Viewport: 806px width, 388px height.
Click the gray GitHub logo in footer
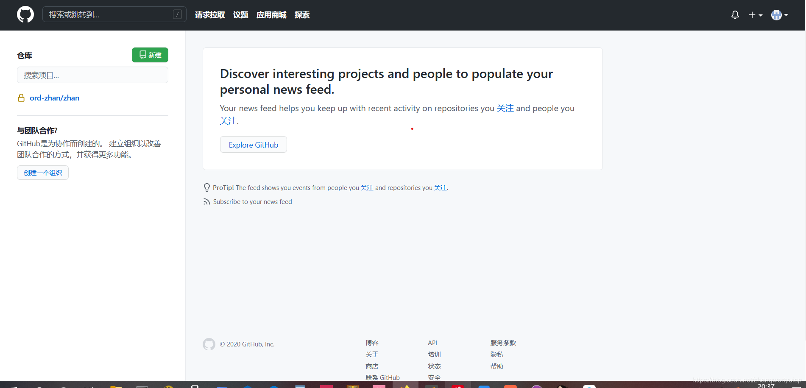coord(209,344)
